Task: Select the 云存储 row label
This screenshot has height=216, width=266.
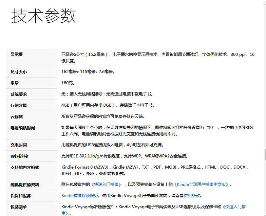Action: pos(17,116)
